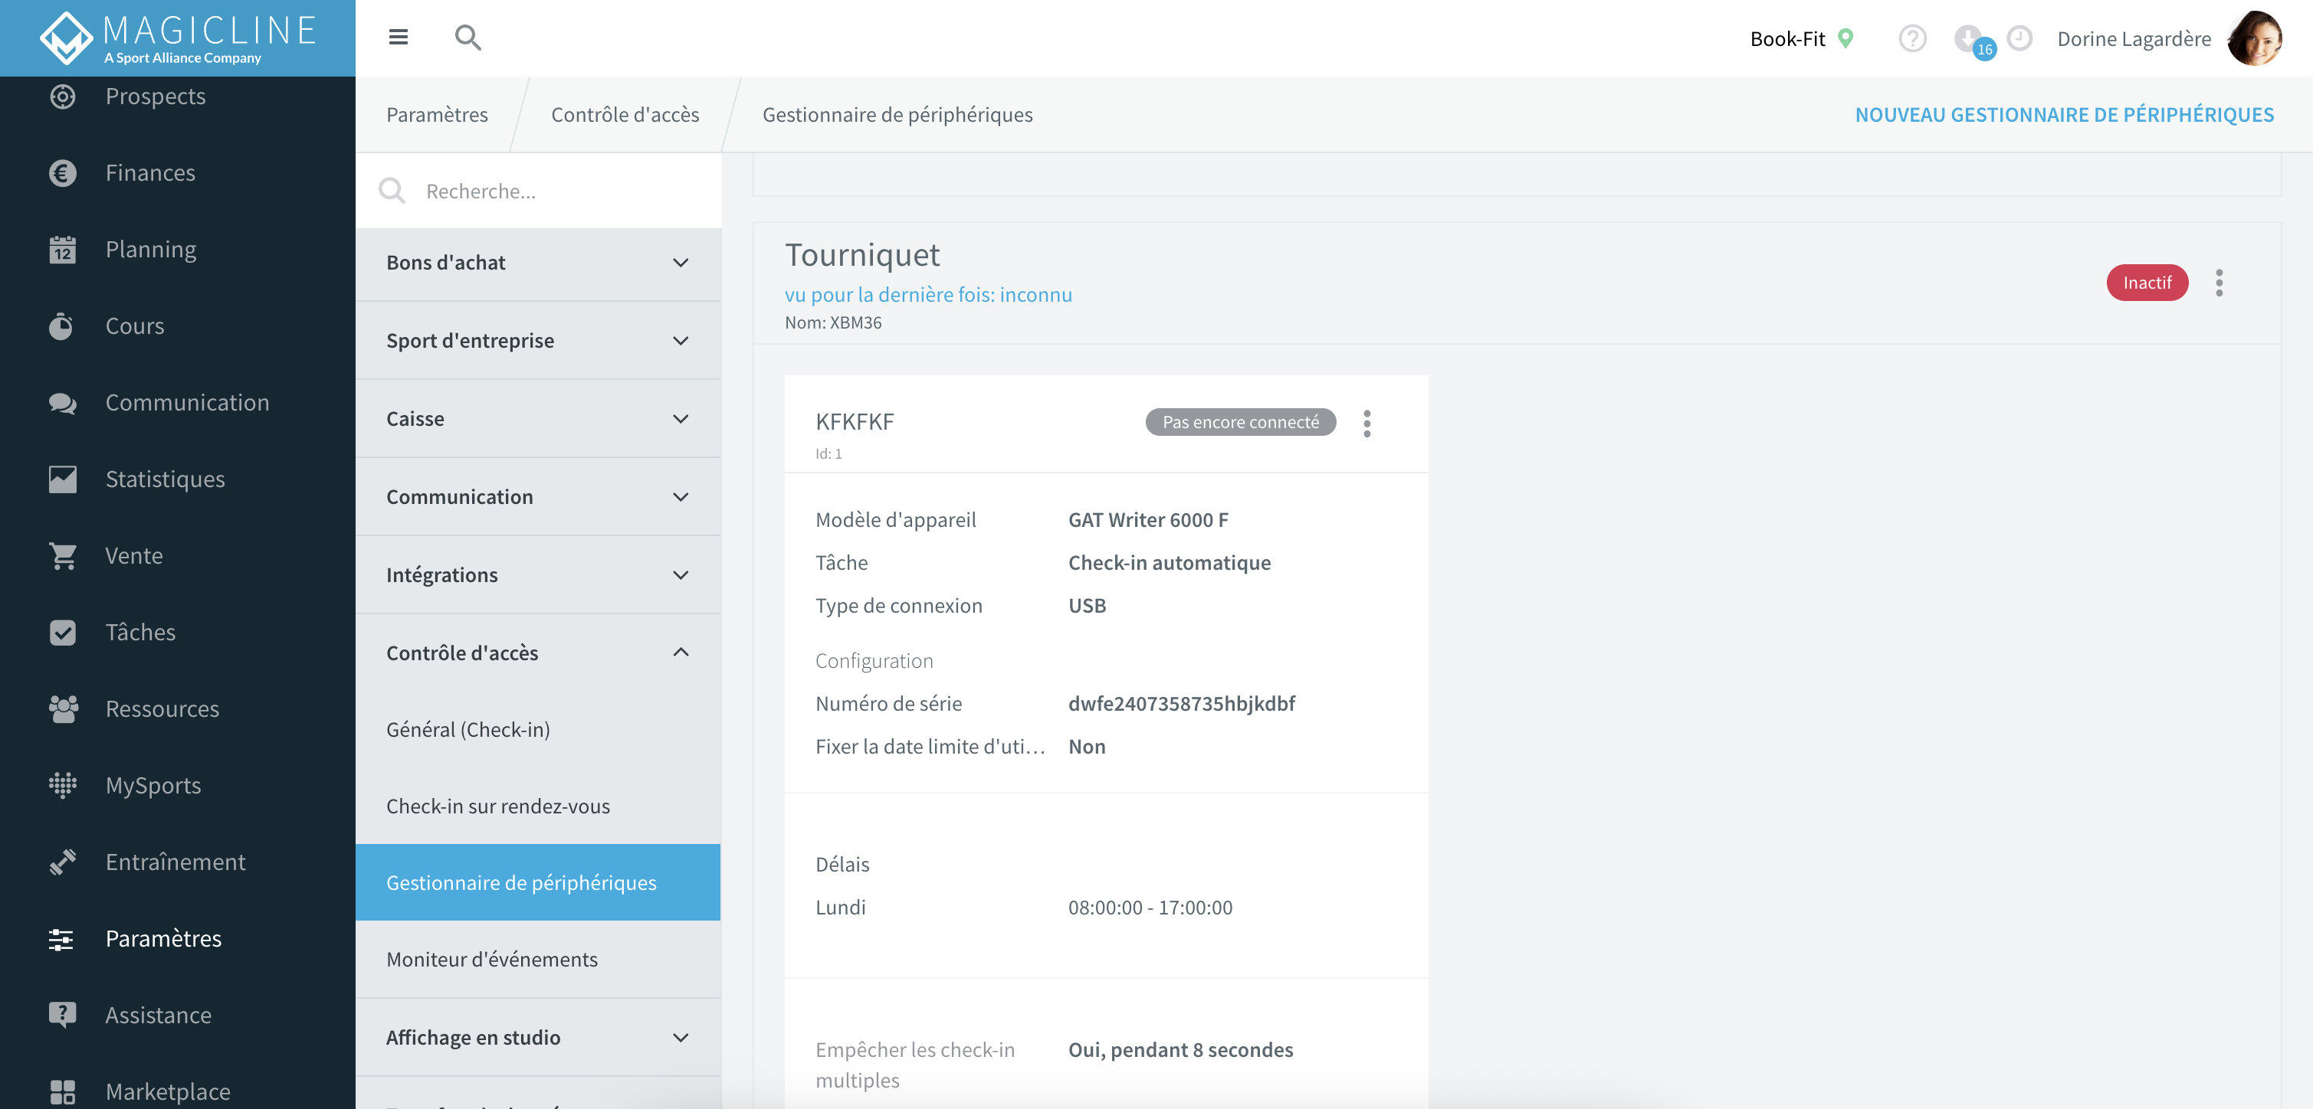The height and width of the screenshot is (1109, 2313).
Task: Click the Assistance question bubble icon
Action: [x=62, y=1015]
